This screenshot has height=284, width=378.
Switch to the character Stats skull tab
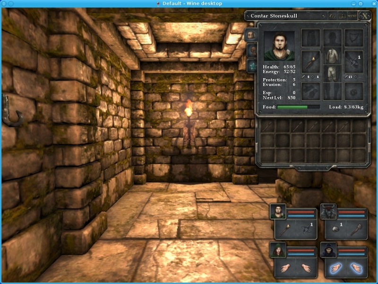[251, 50]
